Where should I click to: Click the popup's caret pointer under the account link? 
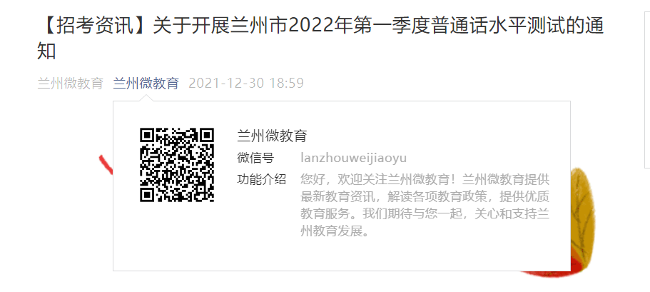tap(146, 98)
